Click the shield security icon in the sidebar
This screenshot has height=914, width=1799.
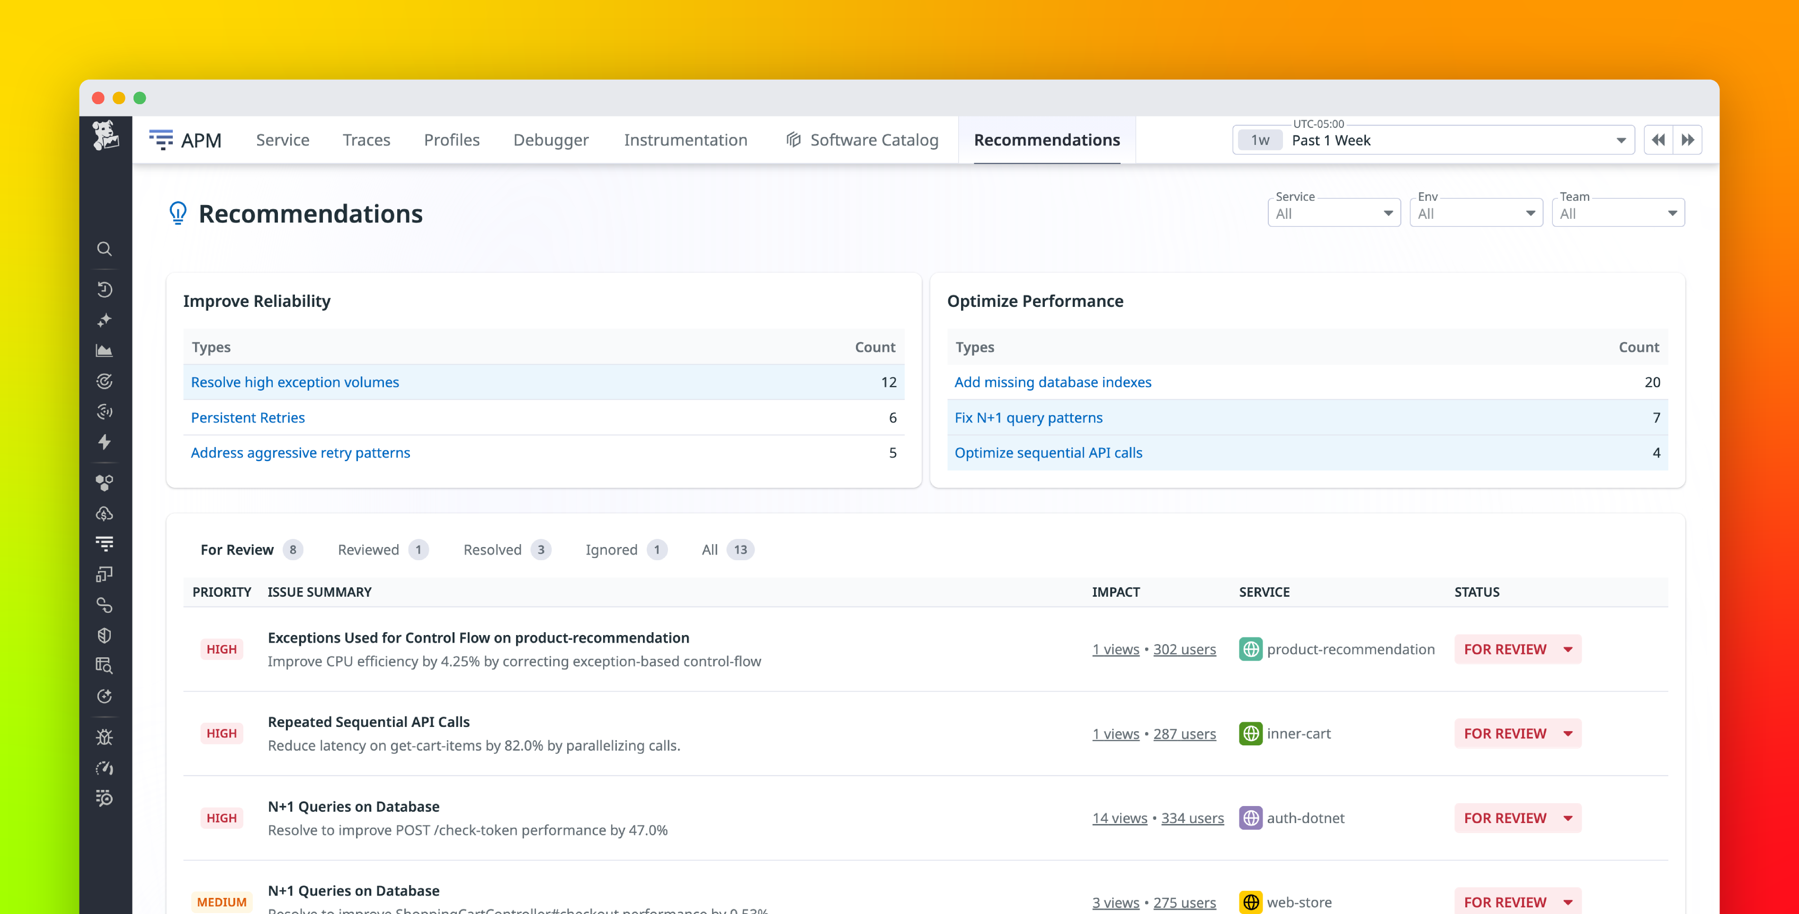point(105,635)
